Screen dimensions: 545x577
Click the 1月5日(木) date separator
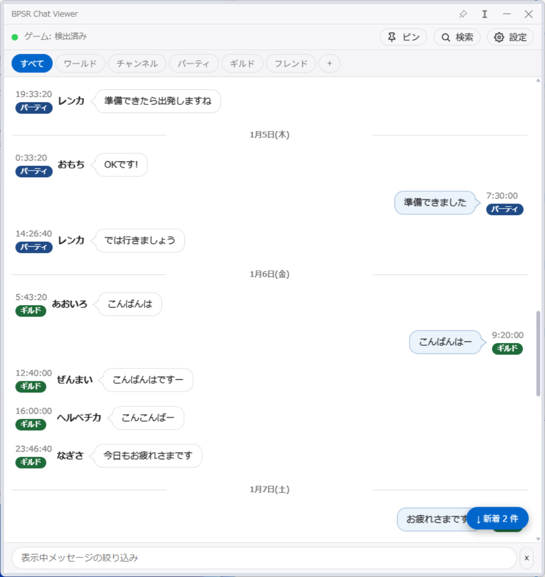click(x=269, y=135)
